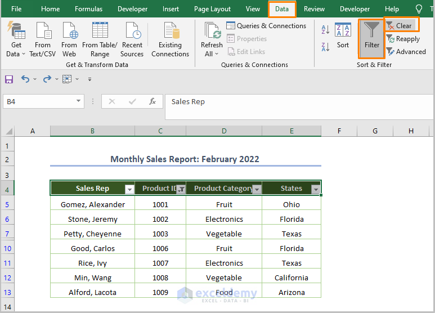The width and height of the screenshot is (435, 313).
Task: Click the Insert Function fx icon
Action: [x=152, y=101]
